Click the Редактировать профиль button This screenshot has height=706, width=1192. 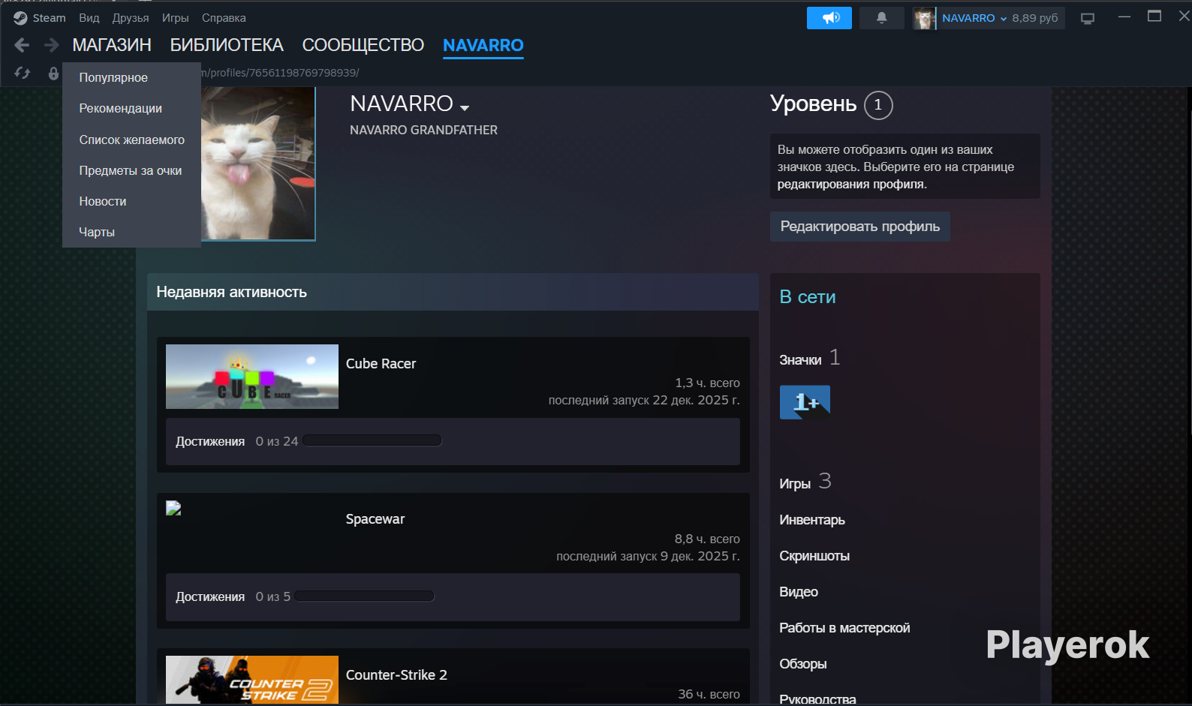(860, 227)
